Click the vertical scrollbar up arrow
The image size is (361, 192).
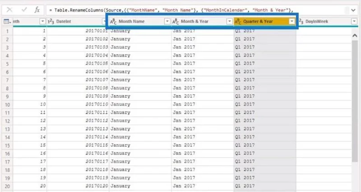click(355, 36)
